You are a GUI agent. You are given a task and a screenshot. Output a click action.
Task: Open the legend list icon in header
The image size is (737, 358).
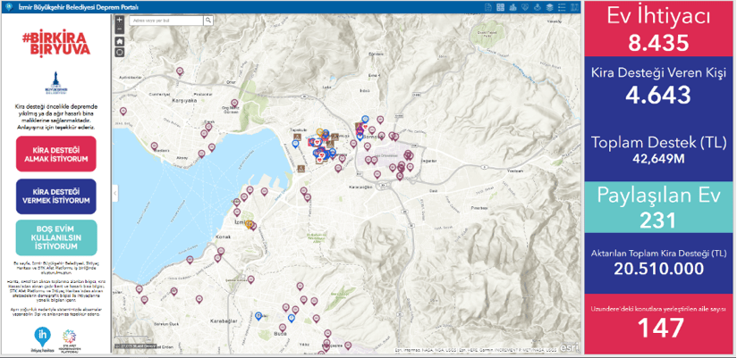click(x=563, y=7)
